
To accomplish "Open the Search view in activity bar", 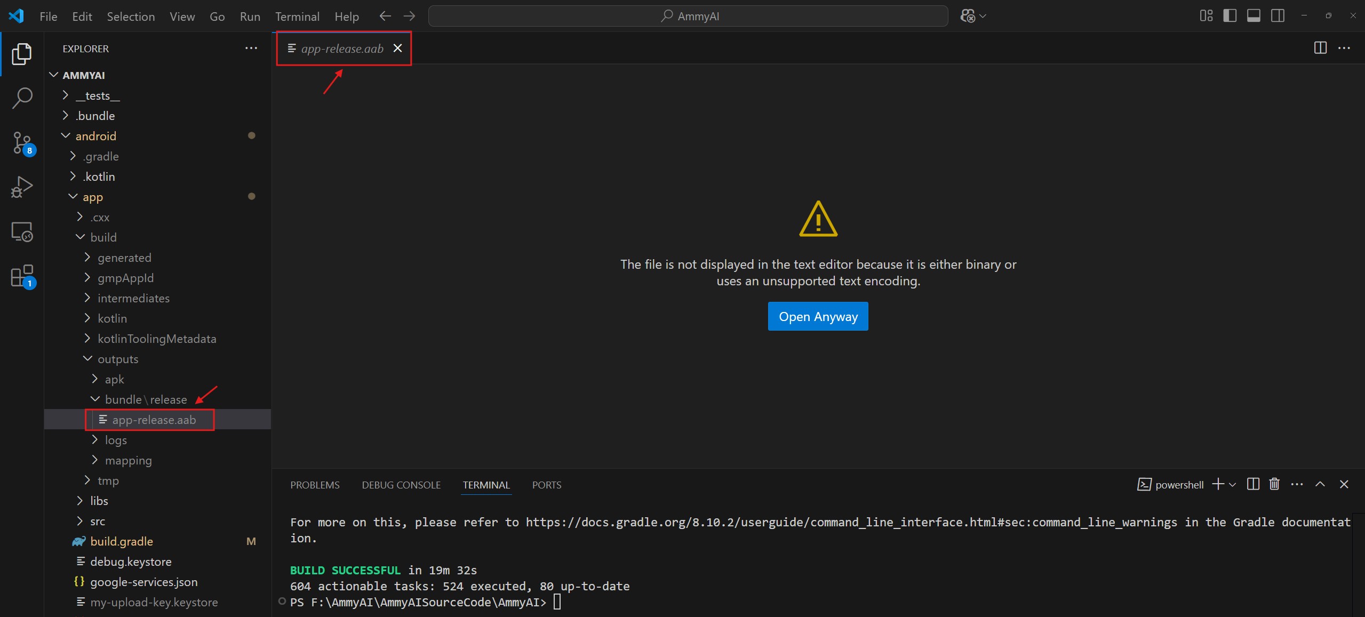I will tap(22, 98).
